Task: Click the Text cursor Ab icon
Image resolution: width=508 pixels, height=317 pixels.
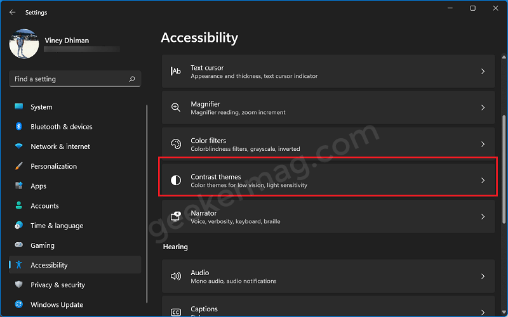Action: pos(176,71)
